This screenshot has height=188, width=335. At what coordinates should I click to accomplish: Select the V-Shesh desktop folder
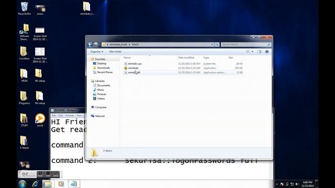pyautogui.click(x=24, y=142)
